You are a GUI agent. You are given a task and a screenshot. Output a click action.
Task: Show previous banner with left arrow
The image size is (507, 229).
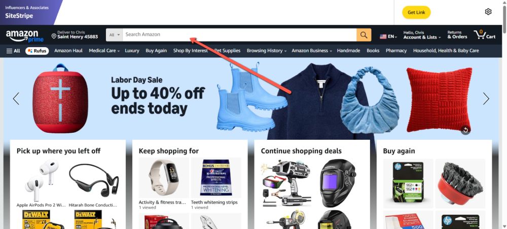click(x=16, y=98)
